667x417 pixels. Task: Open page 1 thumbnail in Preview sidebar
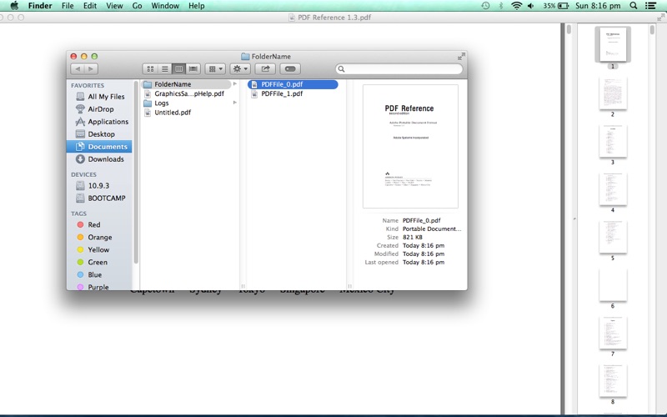(x=613, y=44)
